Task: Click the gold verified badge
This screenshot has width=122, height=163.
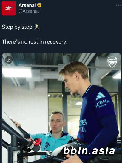Action: tap(39, 5)
